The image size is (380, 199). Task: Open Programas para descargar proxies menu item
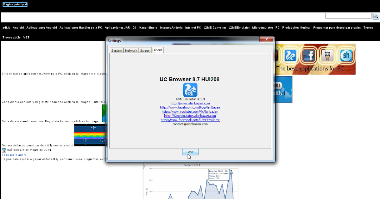pos(337,28)
